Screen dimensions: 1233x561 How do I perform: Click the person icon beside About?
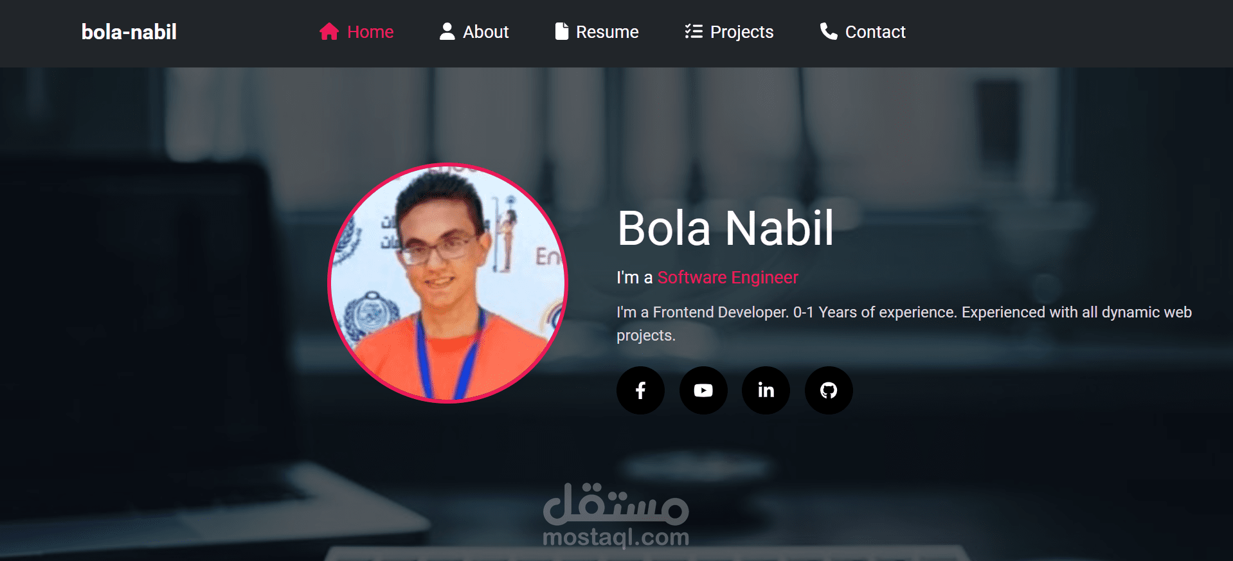click(x=447, y=31)
